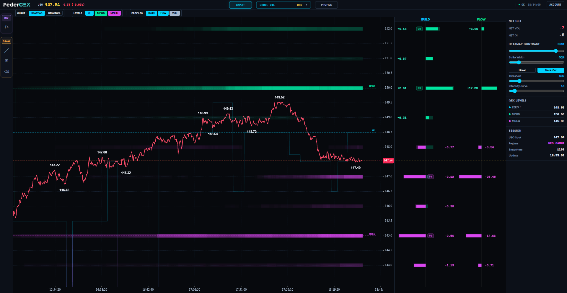Click the MPOS value 150.00

click(559, 114)
